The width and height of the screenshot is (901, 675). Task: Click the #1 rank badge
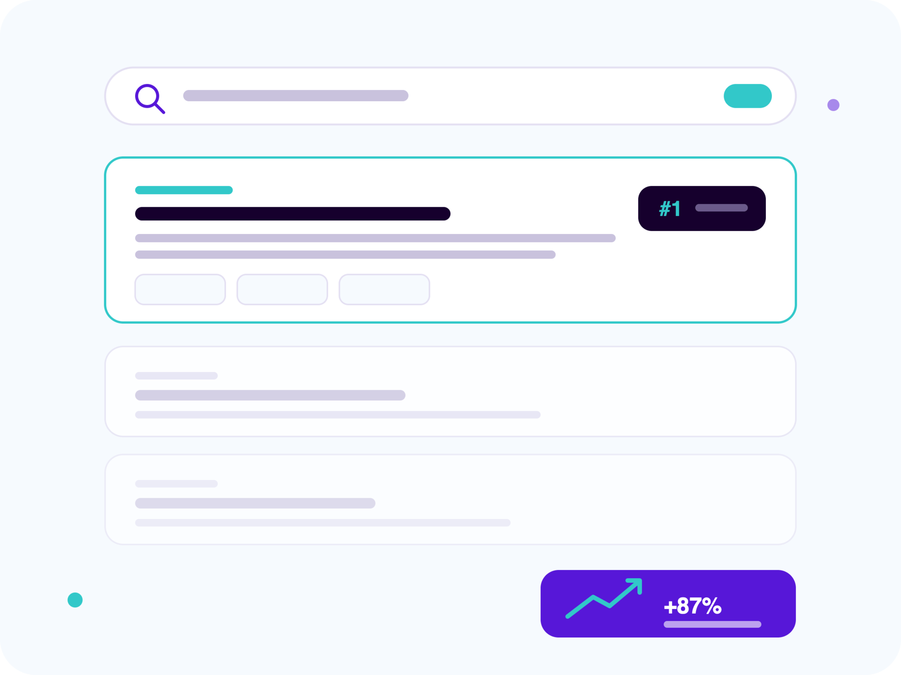(x=702, y=208)
